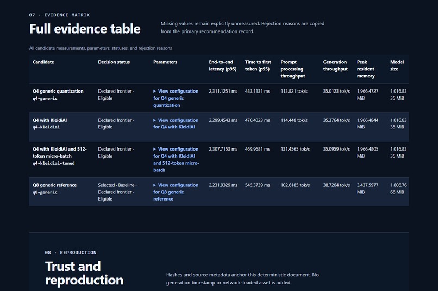Click the 2,299.4543 ms latency value
Screen dimensions: 438x291
(x=223, y=120)
